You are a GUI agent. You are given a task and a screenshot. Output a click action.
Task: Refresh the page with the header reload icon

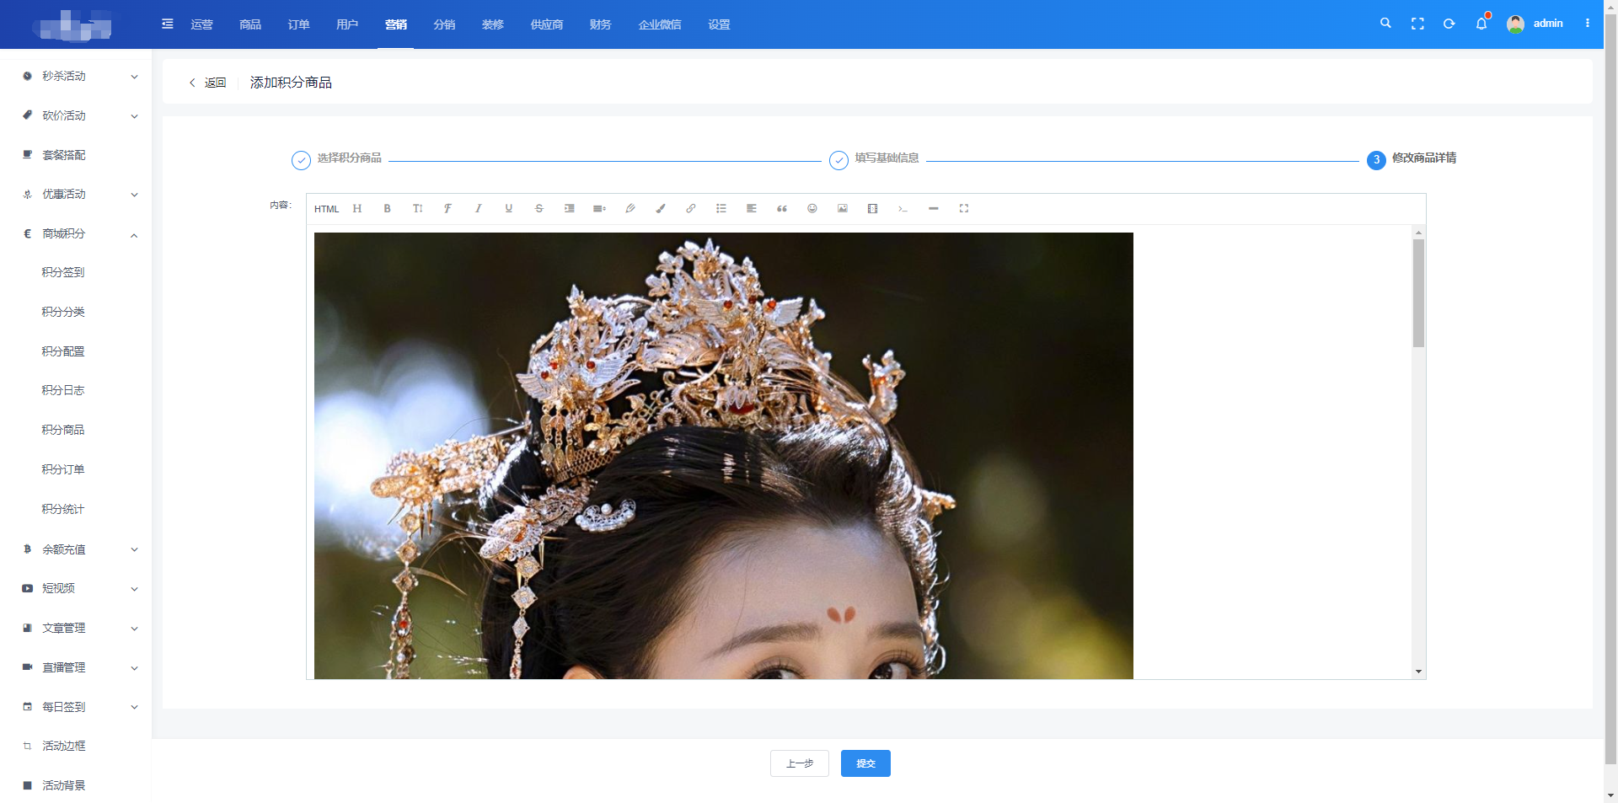coord(1449,24)
